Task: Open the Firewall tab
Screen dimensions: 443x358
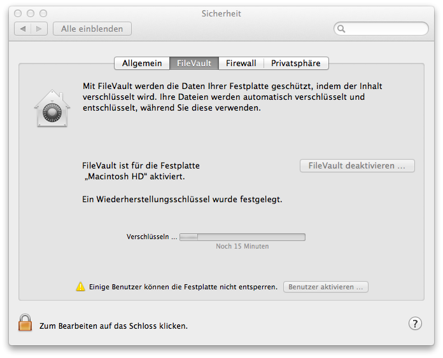Action: pyautogui.click(x=241, y=63)
